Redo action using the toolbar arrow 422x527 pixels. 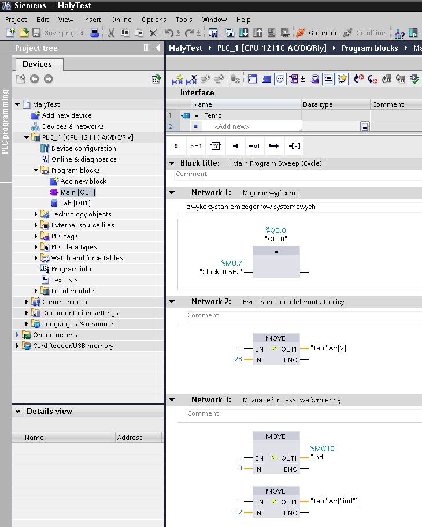click(190, 32)
